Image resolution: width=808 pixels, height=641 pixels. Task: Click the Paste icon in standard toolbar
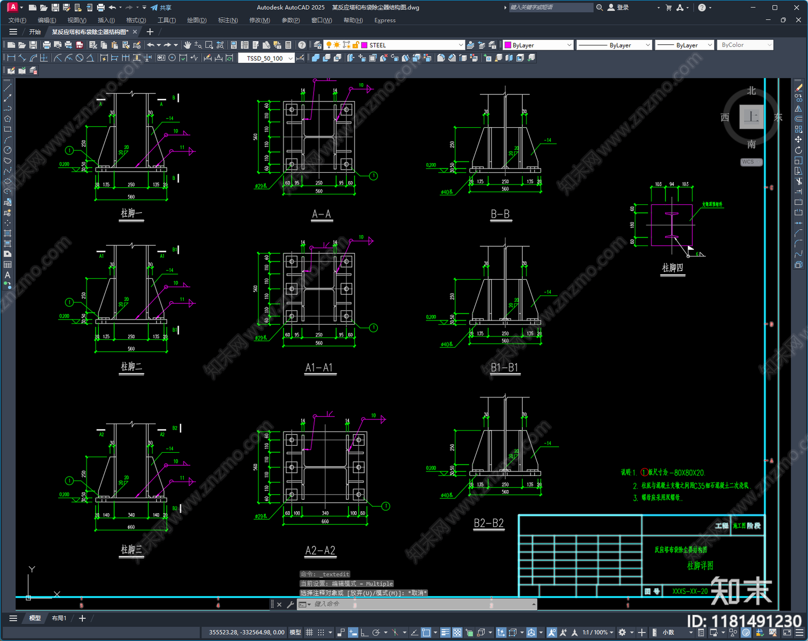tap(115, 45)
